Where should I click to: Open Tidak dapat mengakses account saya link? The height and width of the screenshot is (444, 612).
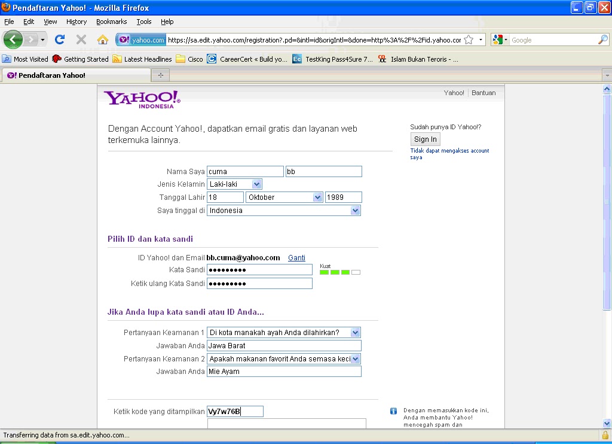(449, 154)
